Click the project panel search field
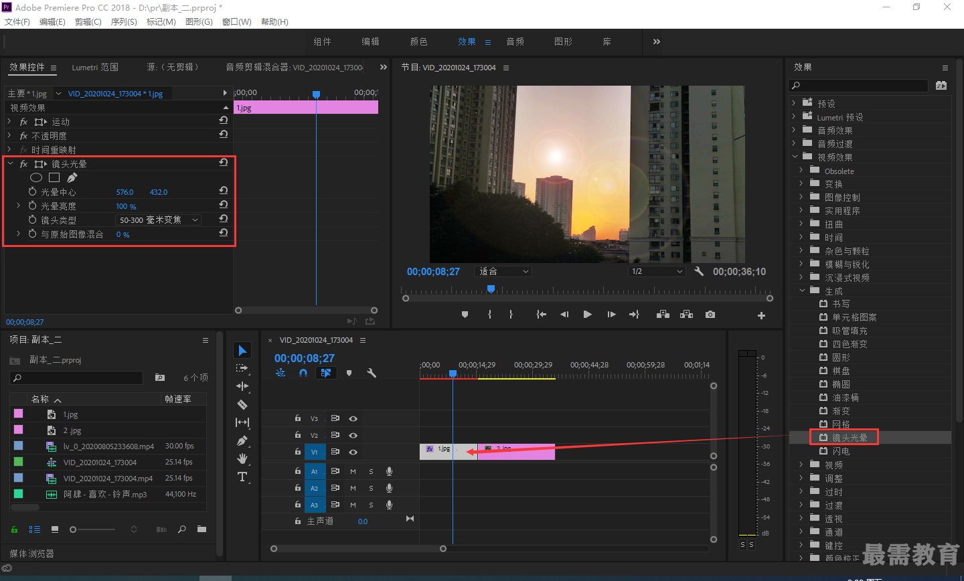 click(x=76, y=378)
